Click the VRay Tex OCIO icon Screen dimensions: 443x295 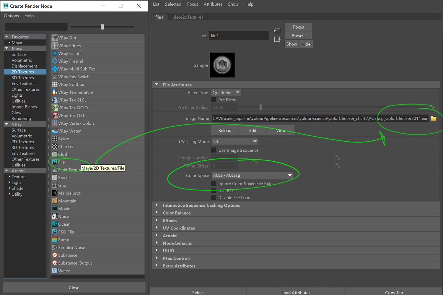tap(55, 108)
